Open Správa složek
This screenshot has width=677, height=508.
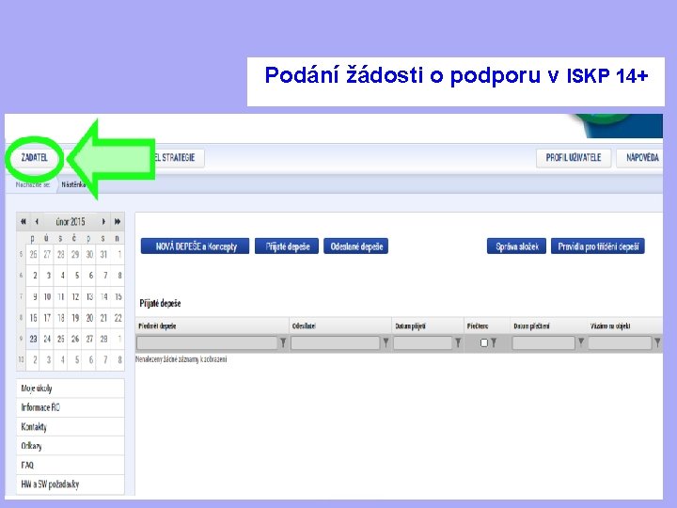point(517,246)
